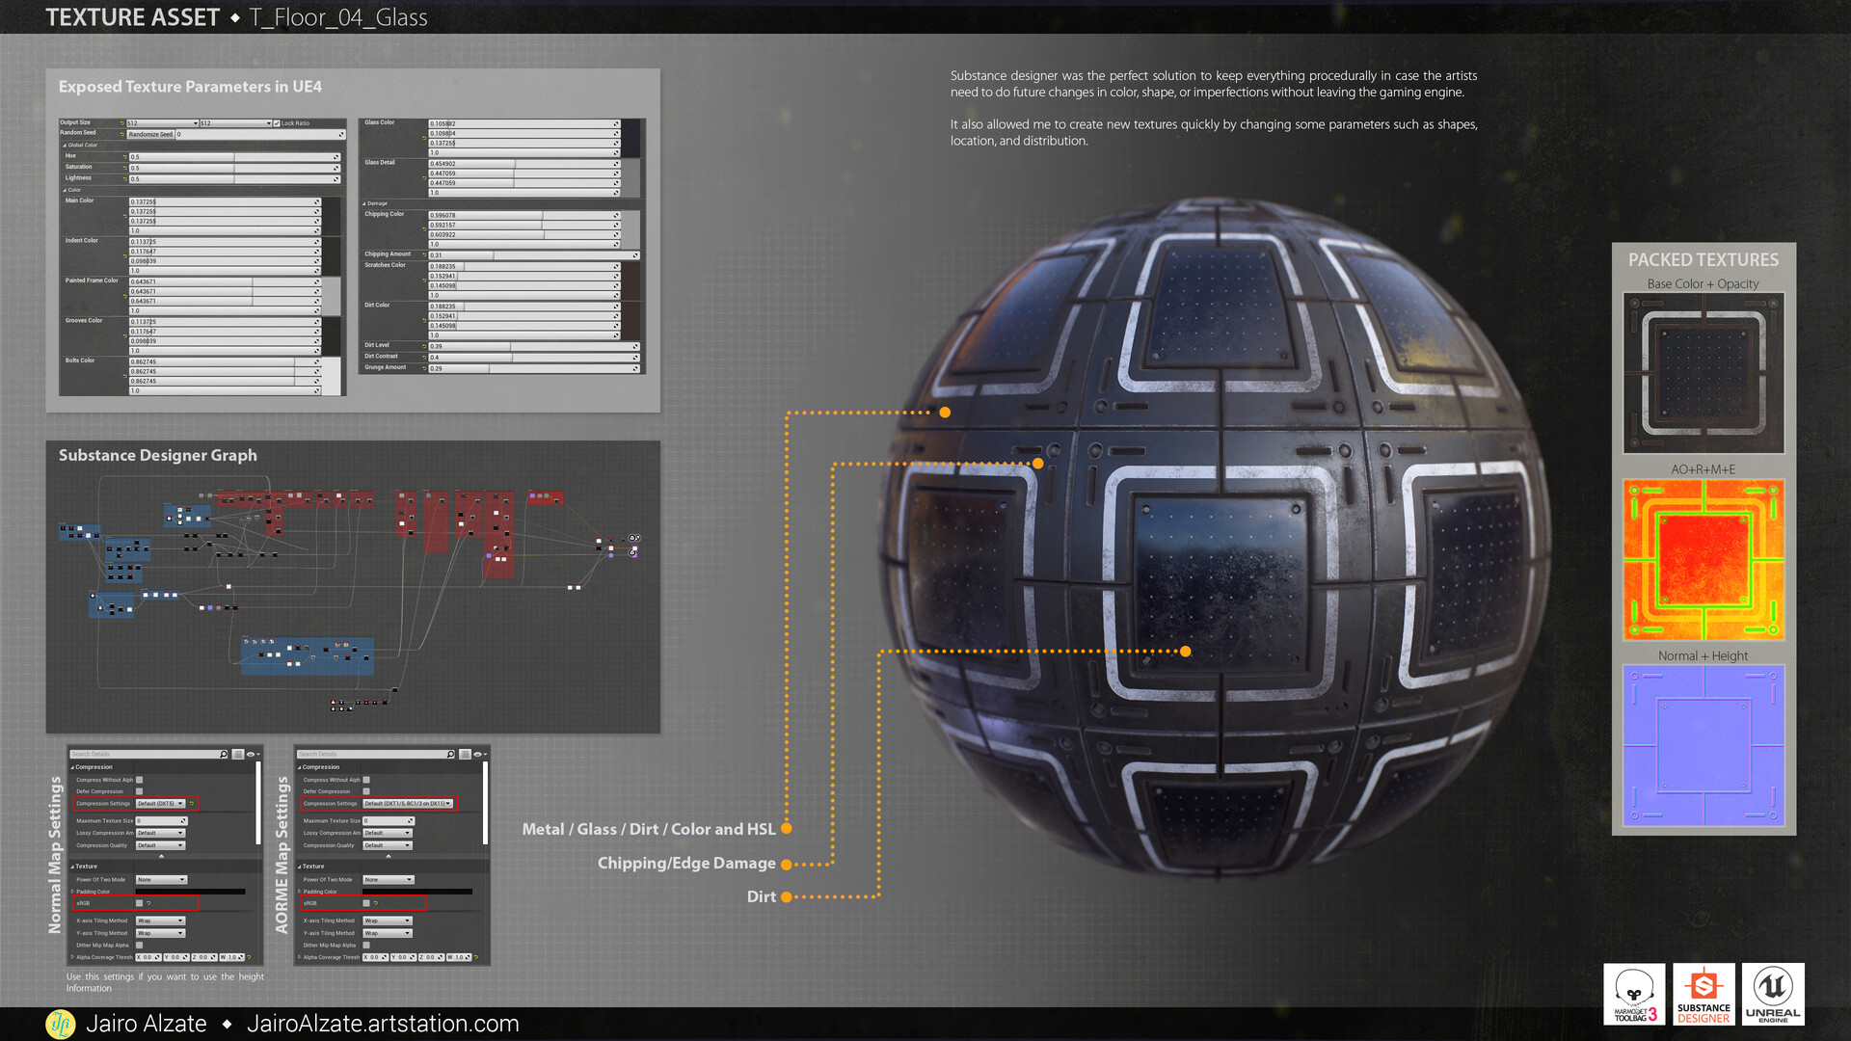This screenshot has width=1851, height=1041.
Task: Collapse the Global Color section
Action: click(64, 146)
